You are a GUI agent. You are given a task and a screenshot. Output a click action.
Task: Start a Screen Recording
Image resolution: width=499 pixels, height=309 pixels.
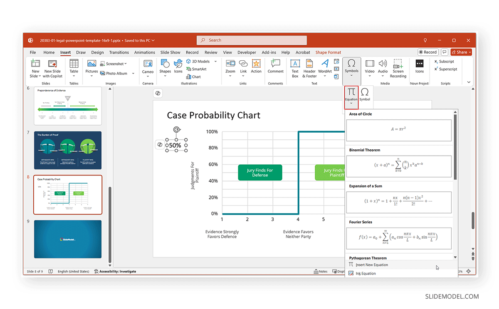(398, 69)
